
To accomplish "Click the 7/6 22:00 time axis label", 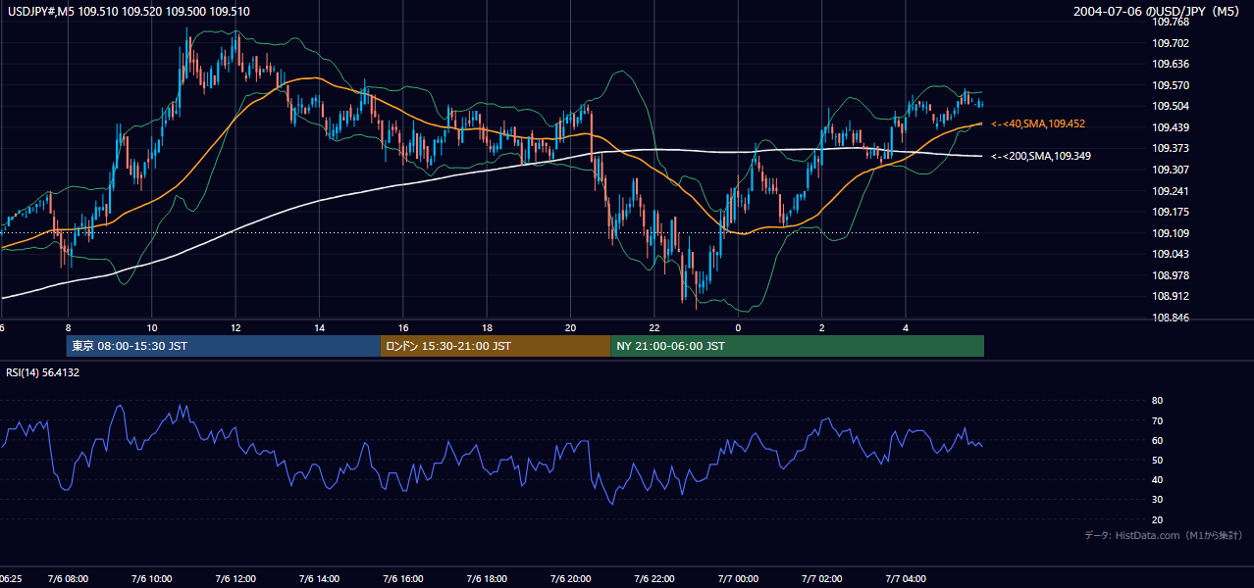I will [654, 579].
